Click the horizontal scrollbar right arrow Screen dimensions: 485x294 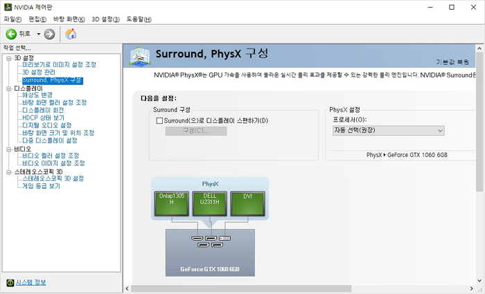tap(471, 288)
